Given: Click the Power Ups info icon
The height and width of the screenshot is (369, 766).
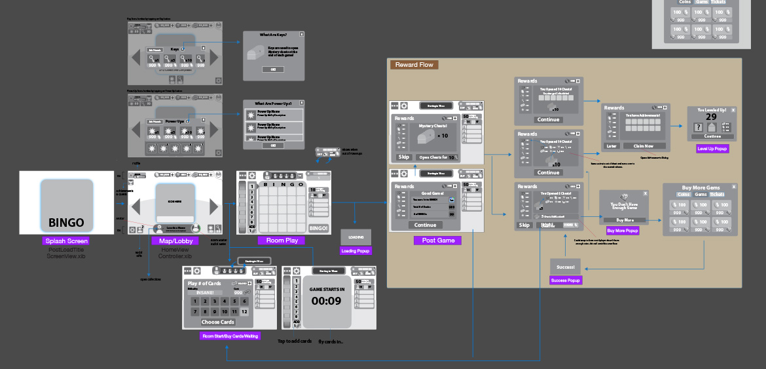Looking at the screenshot, I should [x=188, y=121].
